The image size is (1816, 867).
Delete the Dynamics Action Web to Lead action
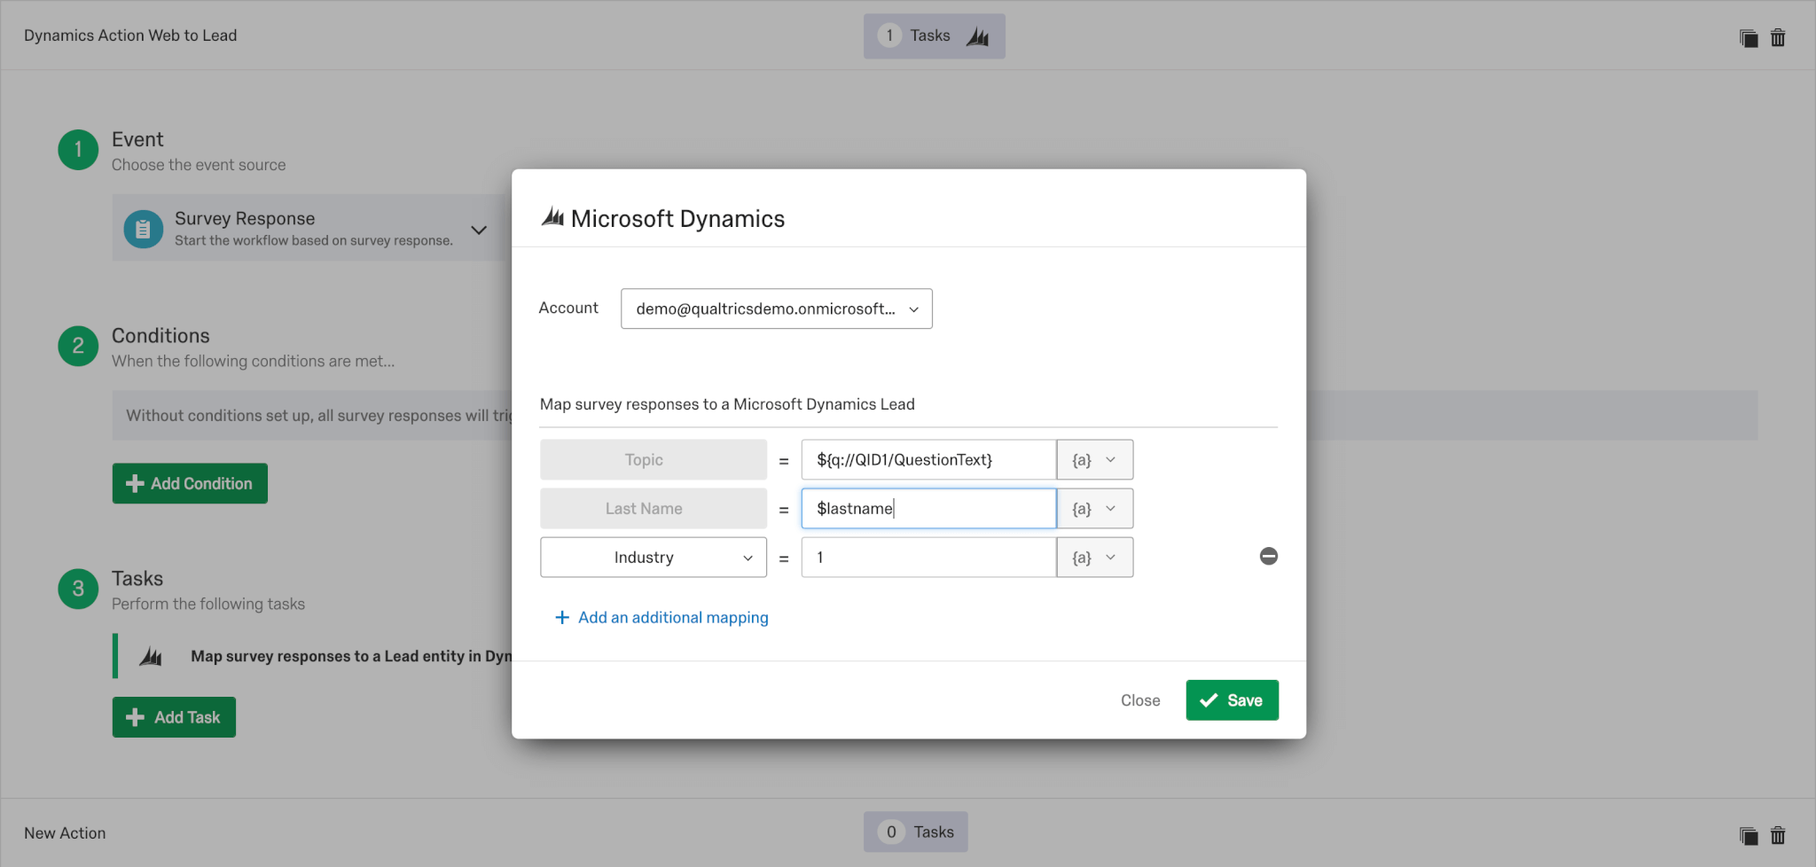[1778, 38]
